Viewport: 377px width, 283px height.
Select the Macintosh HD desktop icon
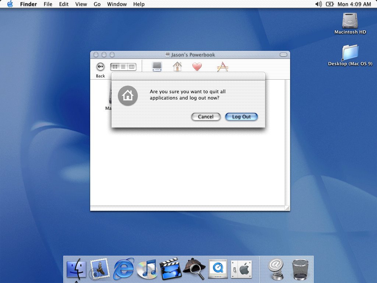350,23
